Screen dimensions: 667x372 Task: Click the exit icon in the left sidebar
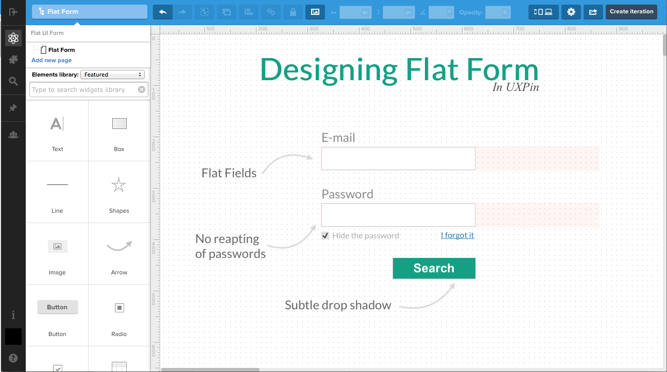[13, 12]
